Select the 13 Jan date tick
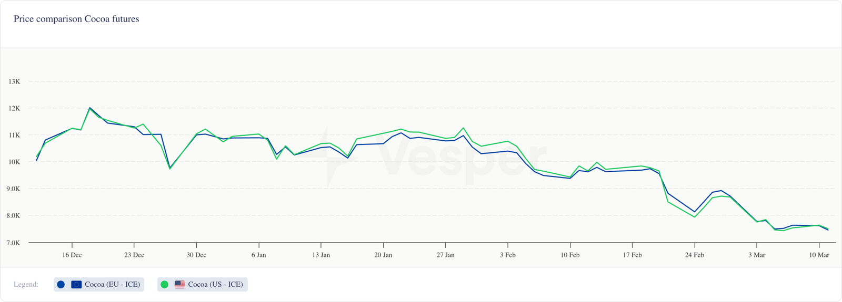Viewport: 842px width, 302px height. point(321,255)
